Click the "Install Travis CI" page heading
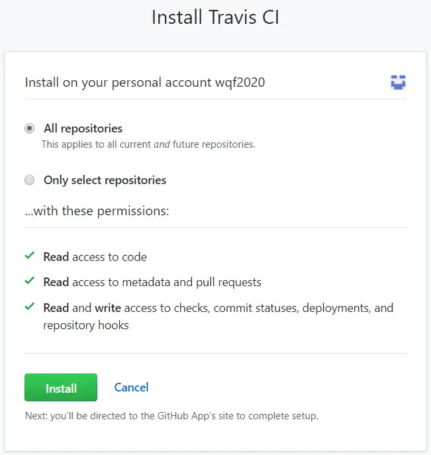The image size is (431, 455). click(x=215, y=17)
